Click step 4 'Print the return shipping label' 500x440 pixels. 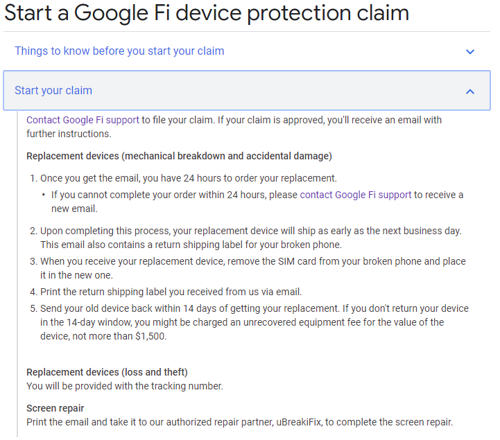[x=171, y=292]
